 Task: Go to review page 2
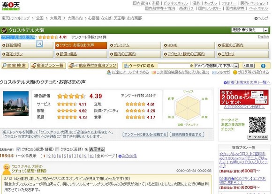pyautogui.click(x=49, y=156)
